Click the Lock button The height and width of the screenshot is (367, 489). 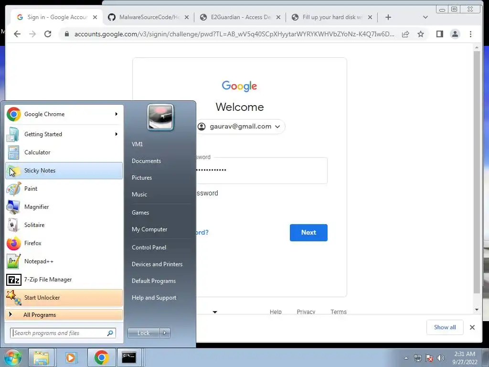(143, 333)
